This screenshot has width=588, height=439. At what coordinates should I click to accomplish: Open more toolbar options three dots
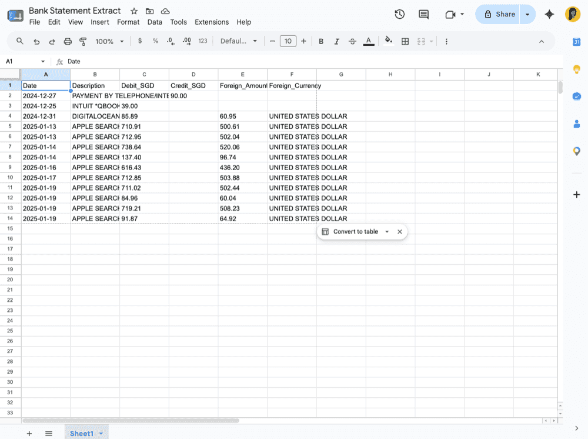point(446,41)
